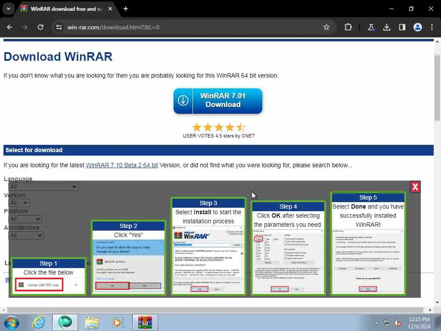Open Windows Media Player on taskbar

(x=118, y=322)
